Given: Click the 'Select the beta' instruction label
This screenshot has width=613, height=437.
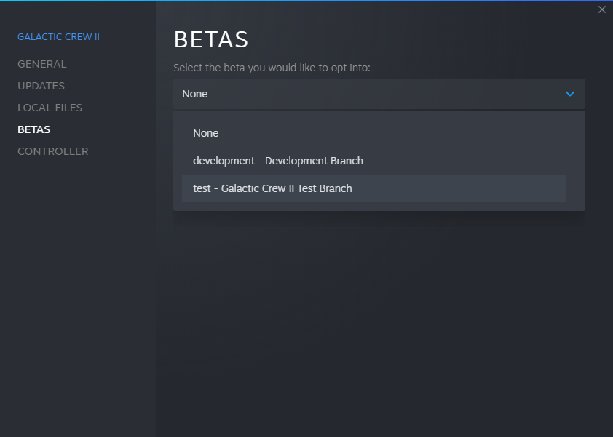Looking at the screenshot, I should 272,68.
